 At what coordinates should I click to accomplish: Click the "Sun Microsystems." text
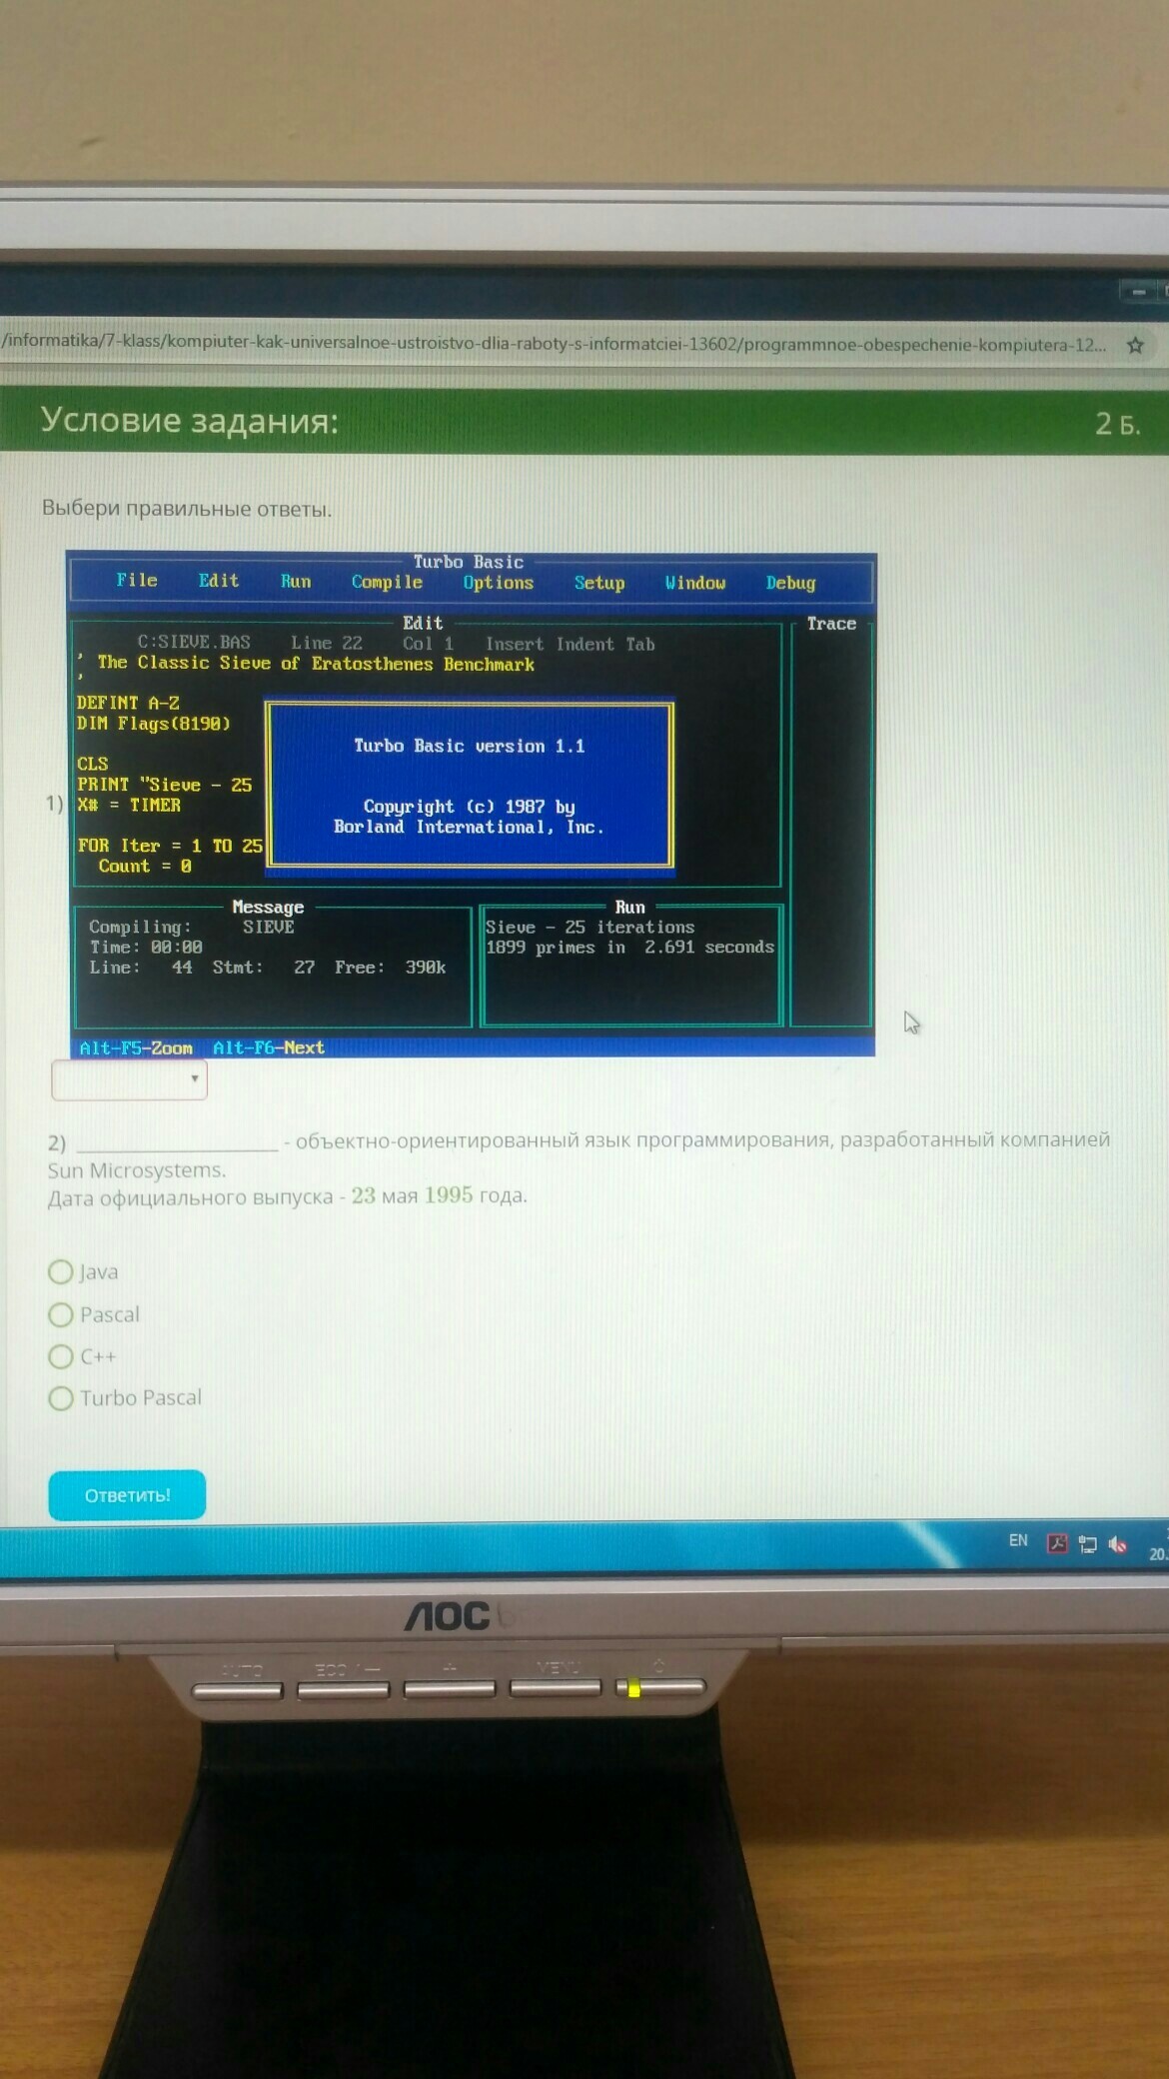click(x=137, y=1170)
